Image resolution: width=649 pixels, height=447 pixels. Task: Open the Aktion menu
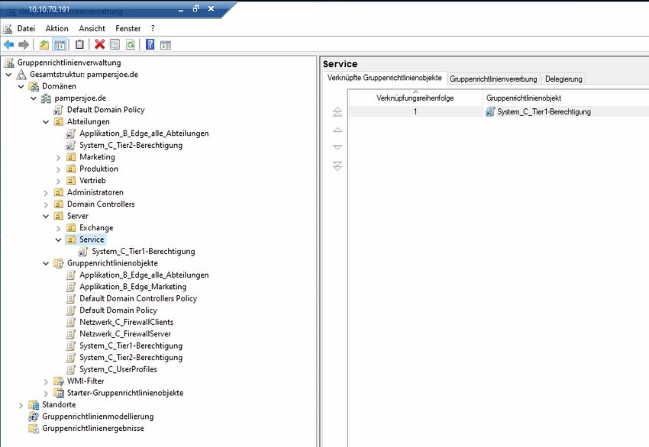click(57, 28)
